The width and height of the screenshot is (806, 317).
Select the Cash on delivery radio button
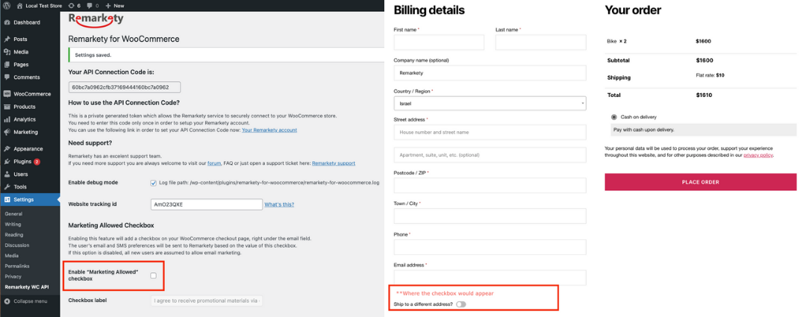(613, 117)
